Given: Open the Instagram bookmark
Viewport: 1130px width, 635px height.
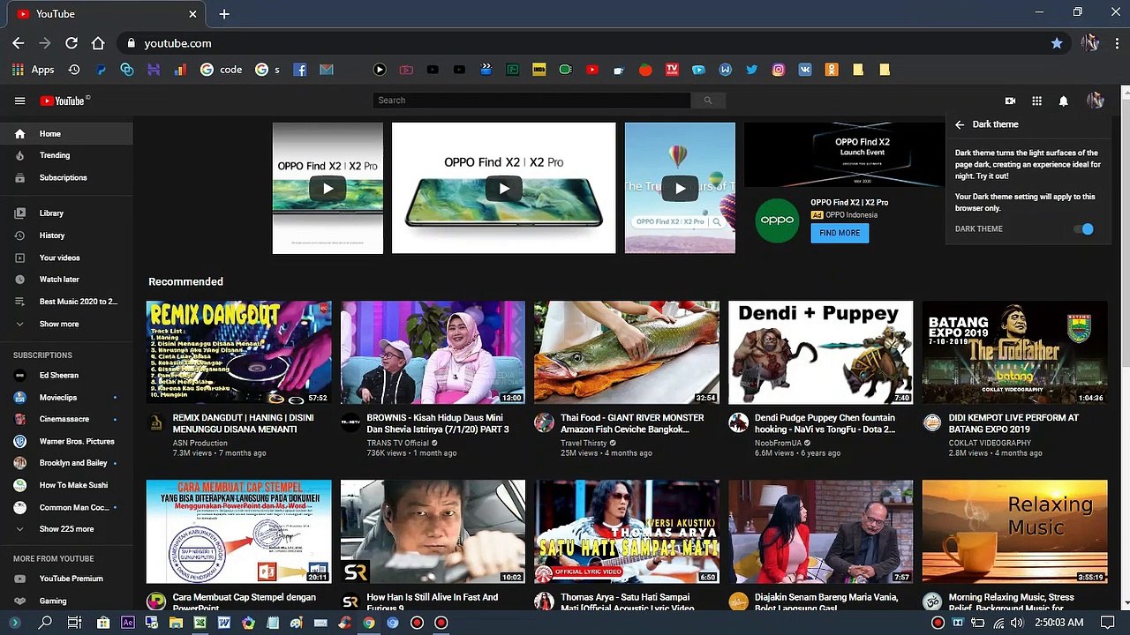Looking at the screenshot, I should coord(779,70).
